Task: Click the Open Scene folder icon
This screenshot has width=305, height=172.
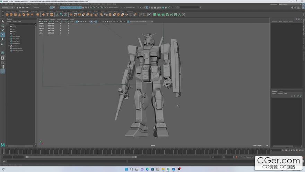Action: coord(20,8)
